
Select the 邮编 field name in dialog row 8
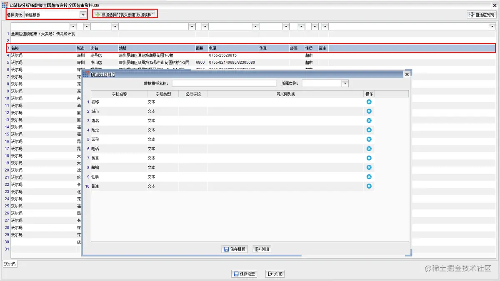tap(95, 167)
